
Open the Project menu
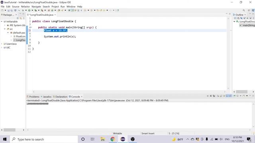coord(55,7)
